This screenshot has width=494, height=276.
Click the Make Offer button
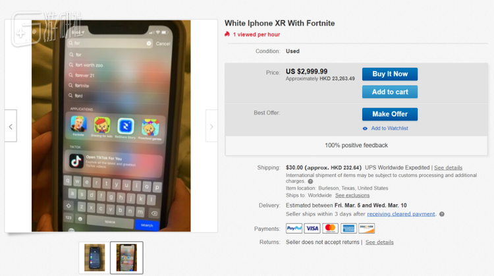pyautogui.click(x=390, y=114)
